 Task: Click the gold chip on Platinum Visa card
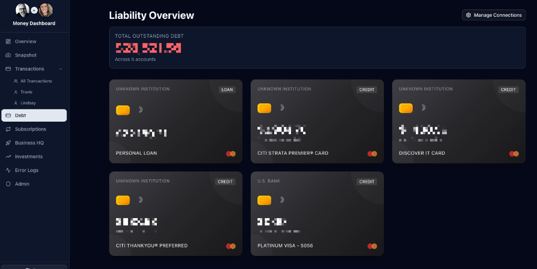click(264, 200)
